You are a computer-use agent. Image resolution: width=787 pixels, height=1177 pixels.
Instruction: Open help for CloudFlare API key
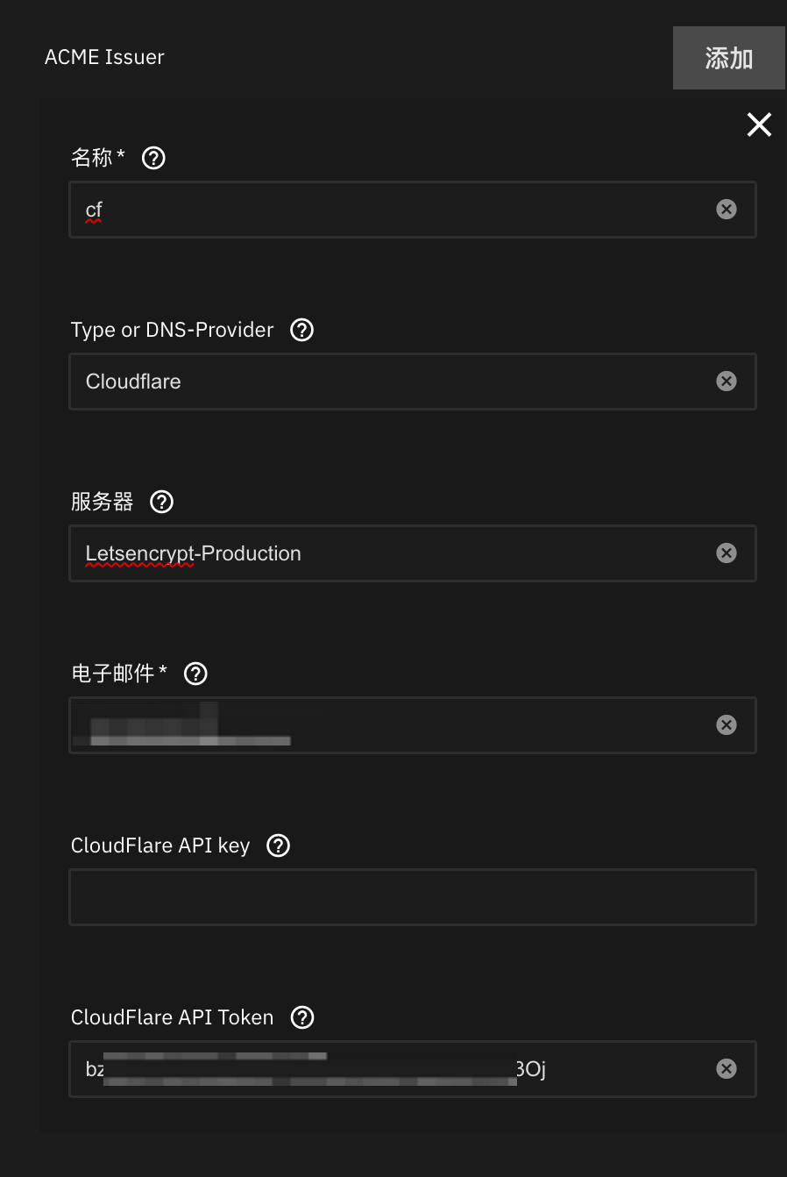[279, 845]
